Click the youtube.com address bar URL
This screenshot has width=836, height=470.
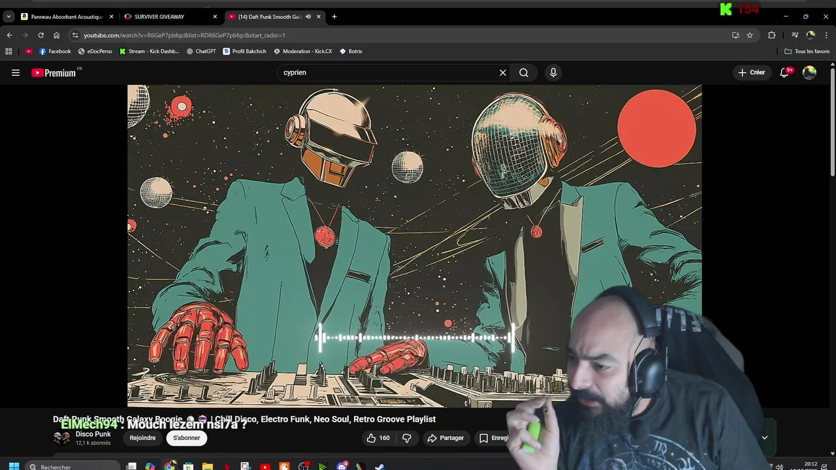184,35
